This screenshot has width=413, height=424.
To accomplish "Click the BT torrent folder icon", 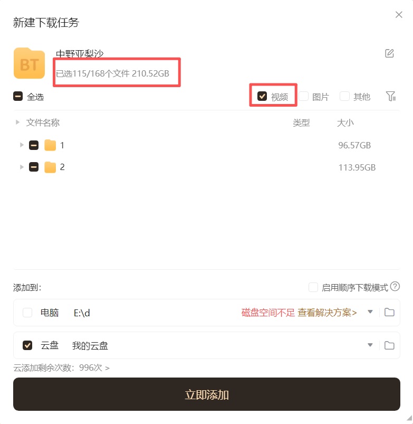I will click(x=29, y=63).
